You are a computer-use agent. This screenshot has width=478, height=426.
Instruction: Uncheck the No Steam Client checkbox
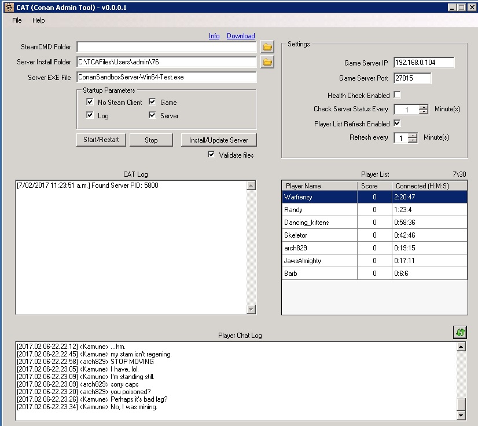pyautogui.click(x=90, y=102)
